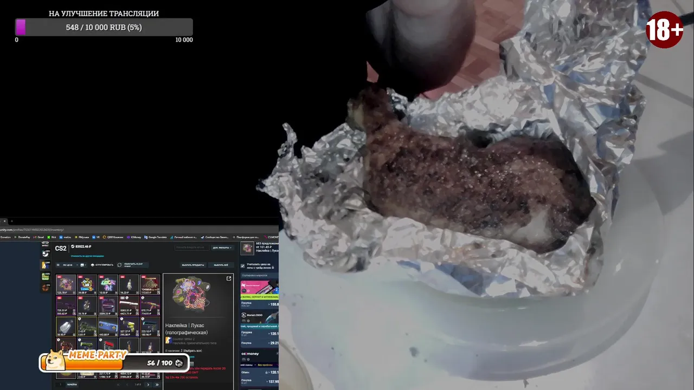
Task: Select the rifle item priced 729.51 ₽
Action: 66,305
